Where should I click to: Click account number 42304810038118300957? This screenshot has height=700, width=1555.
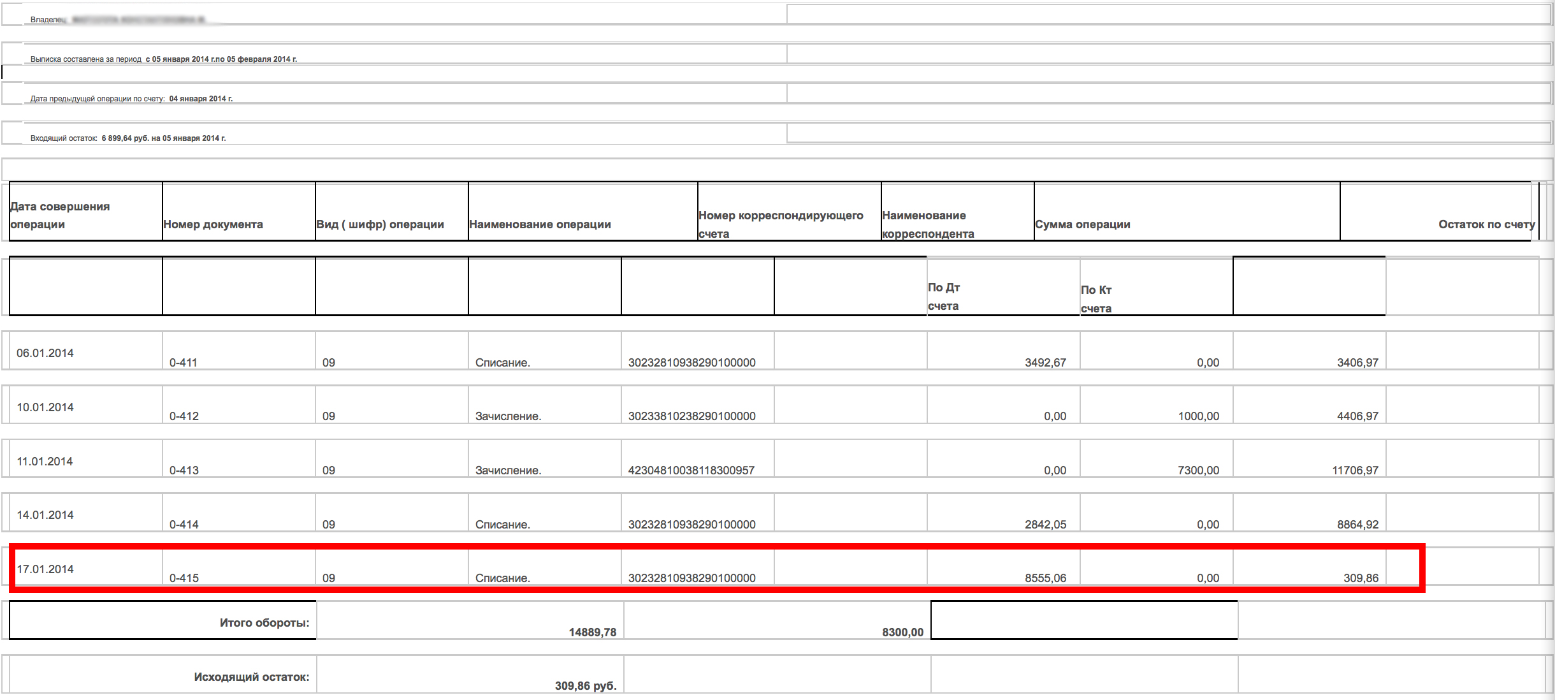[x=691, y=470]
